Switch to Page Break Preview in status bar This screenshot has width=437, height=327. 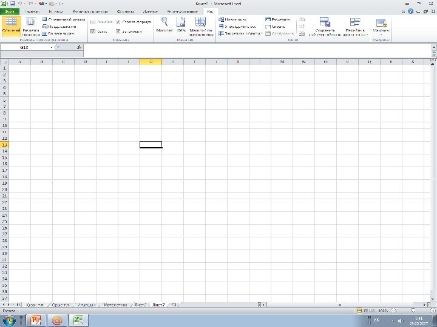pos(371,311)
